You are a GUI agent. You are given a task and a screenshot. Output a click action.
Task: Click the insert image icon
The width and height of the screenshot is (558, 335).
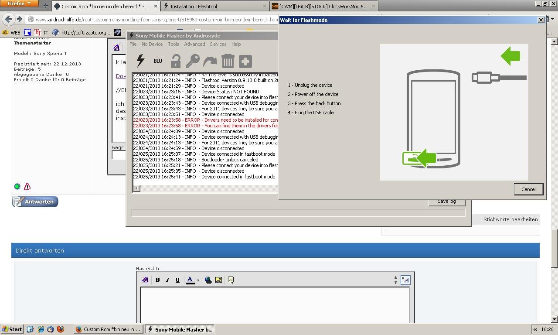coord(218,280)
